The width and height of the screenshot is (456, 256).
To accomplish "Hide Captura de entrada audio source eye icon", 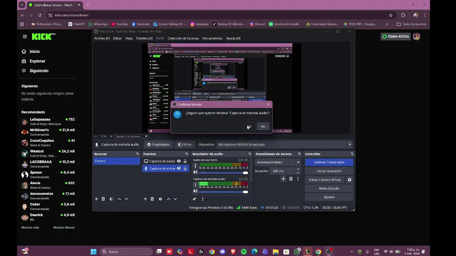I will [179, 169].
